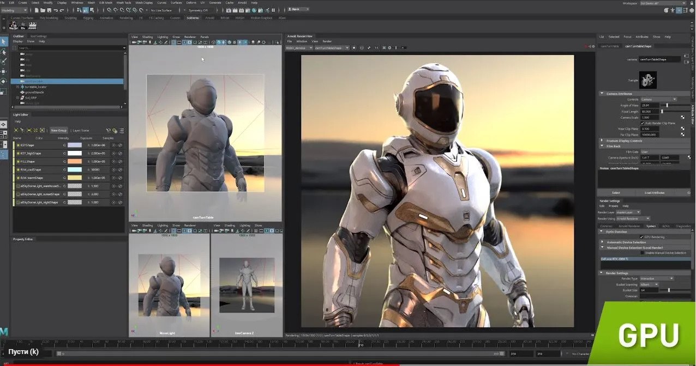The width and height of the screenshot is (696, 366).
Task: Click the Load Attributes button
Action: click(x=653, y=192)
